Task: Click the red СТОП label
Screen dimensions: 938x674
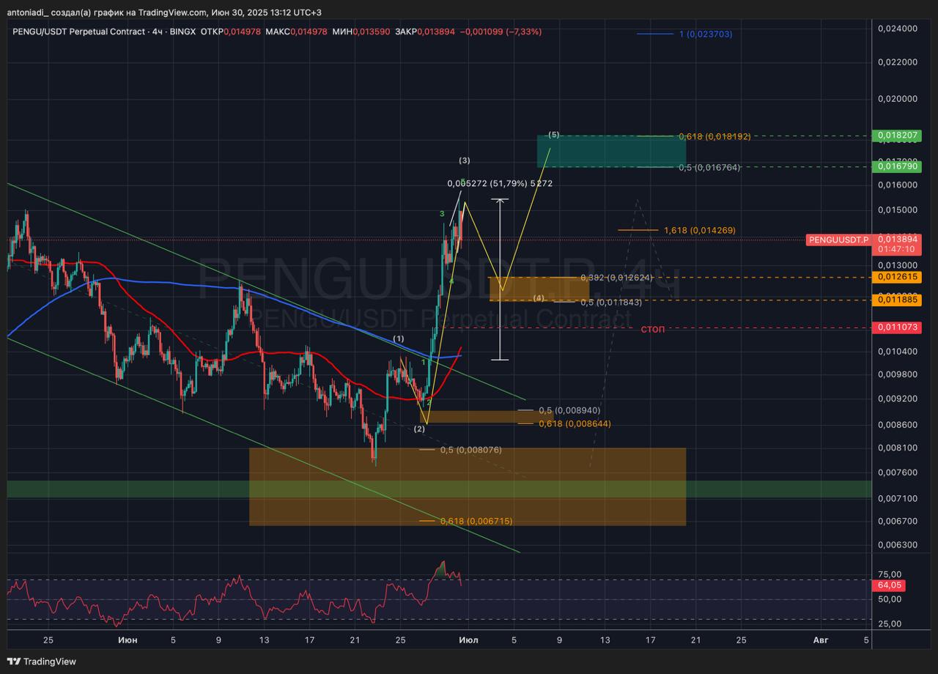Action: [x=653, y=330]
